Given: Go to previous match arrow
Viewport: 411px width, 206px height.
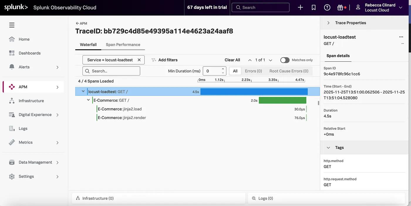Looking at the screenshot, I should [250, 60].
